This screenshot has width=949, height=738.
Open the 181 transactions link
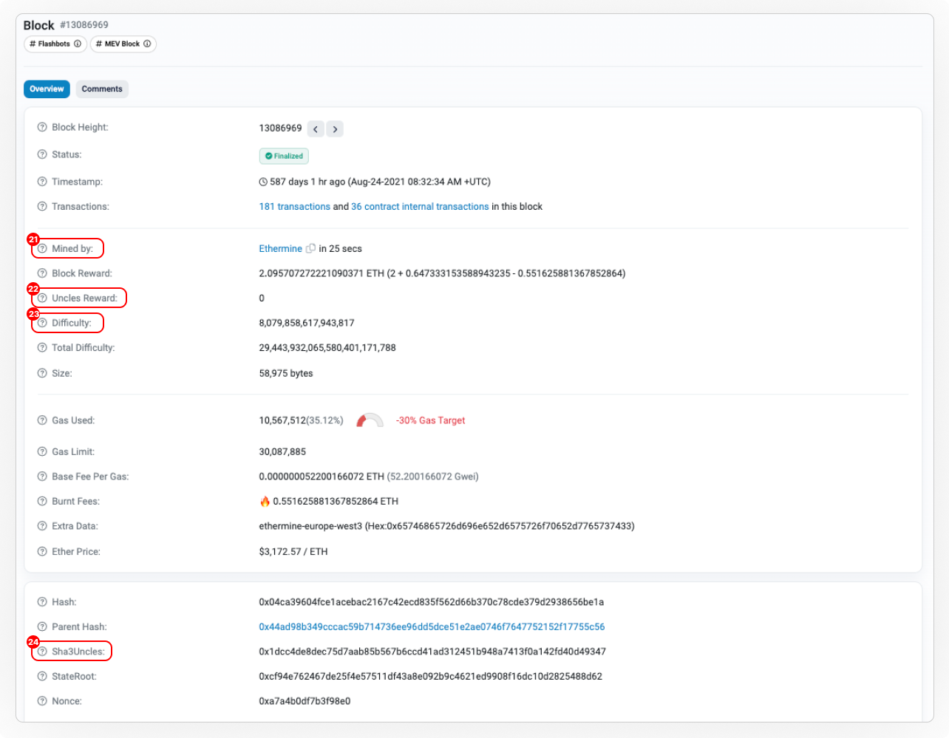point(294,207)
